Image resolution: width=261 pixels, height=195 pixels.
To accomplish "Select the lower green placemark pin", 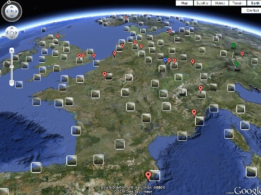I will 236,65.
